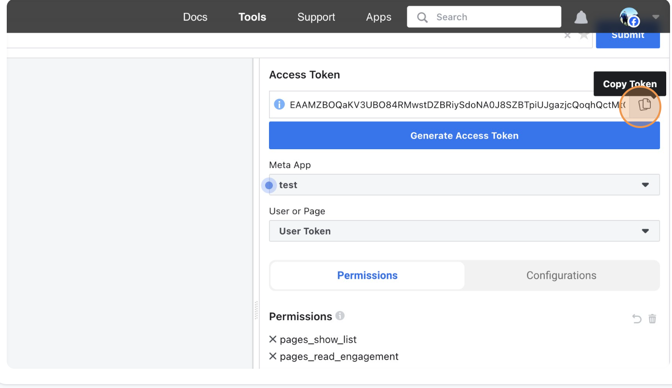Viewport: 672px width, 388px height.
Task: Remove the pages_read_engagement permission
Action: pyautogui.click(x=273, y=356)
